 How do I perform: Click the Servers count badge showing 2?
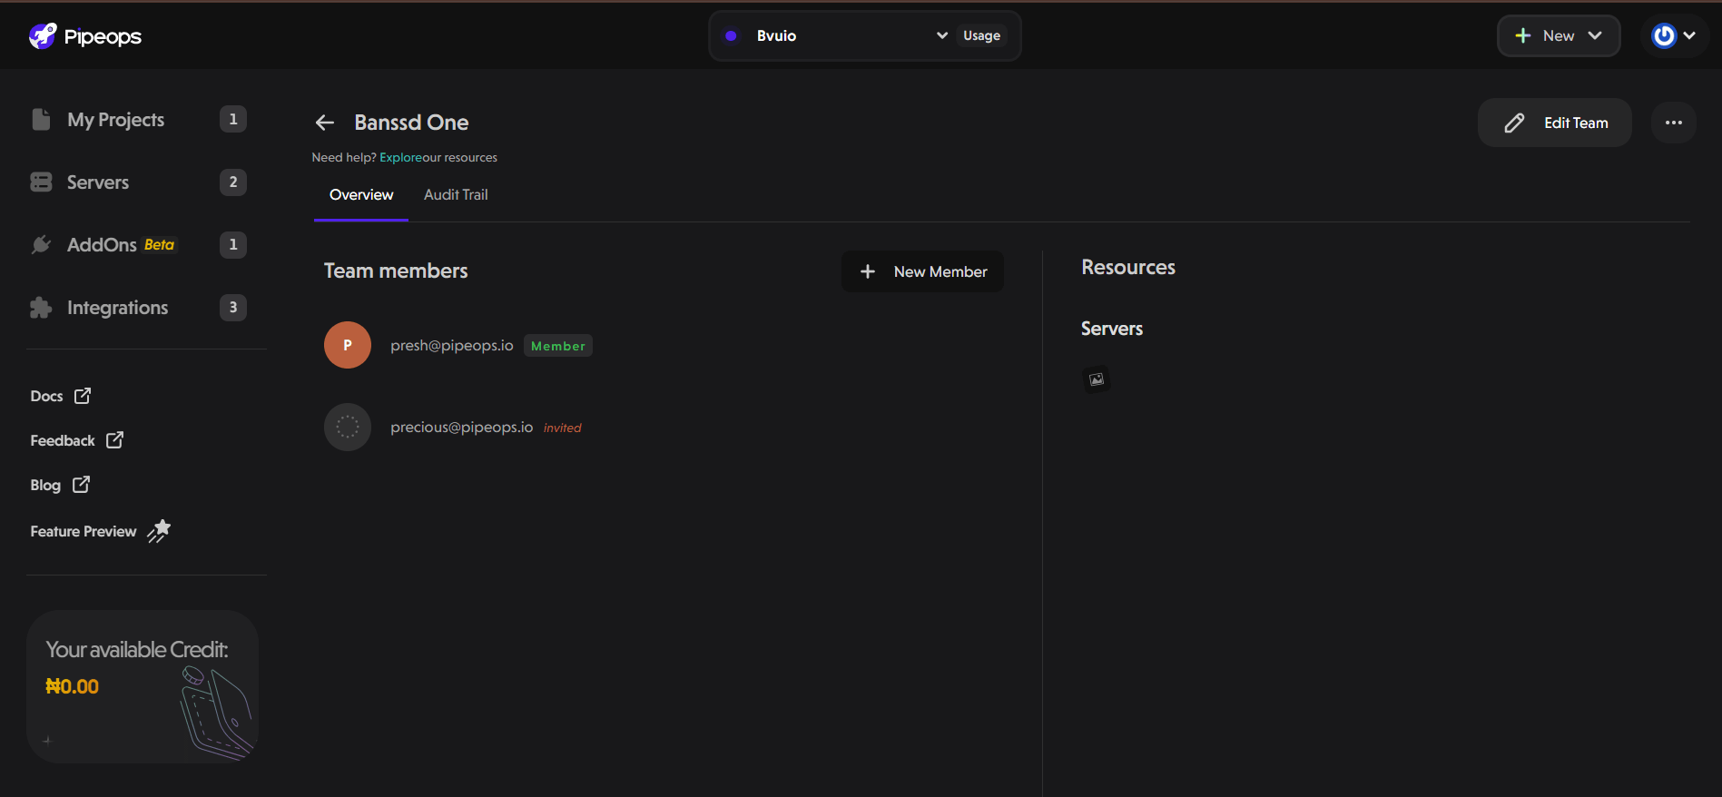tap(233, 182)
